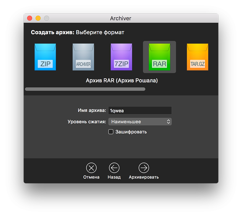Click the Имя архива label
This screenshot has height=217, width=242.
click(92, 110)
